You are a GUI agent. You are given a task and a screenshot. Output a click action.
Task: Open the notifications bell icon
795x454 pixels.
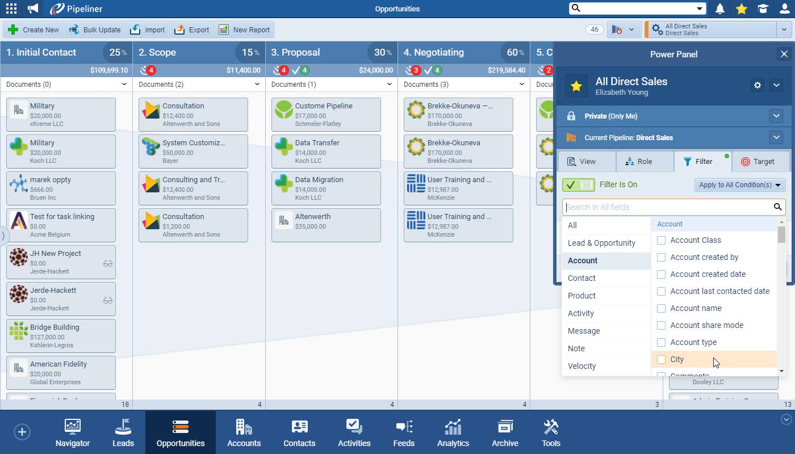tap(720, 9)
